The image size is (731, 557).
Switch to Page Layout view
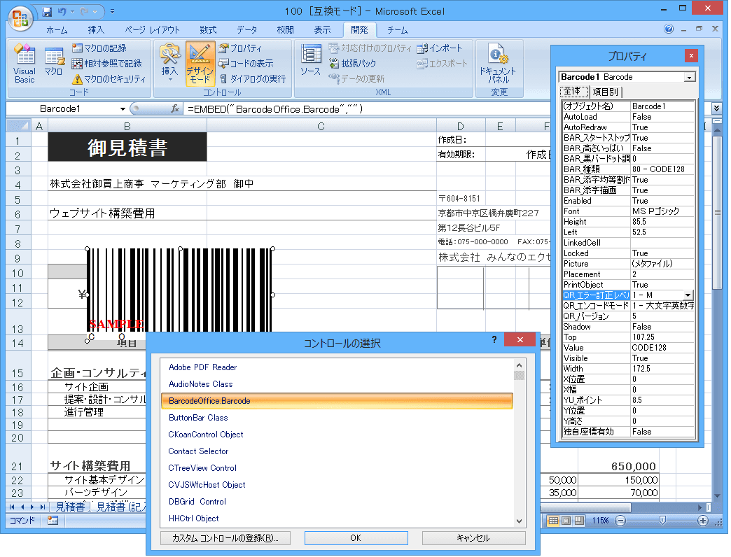566,521
